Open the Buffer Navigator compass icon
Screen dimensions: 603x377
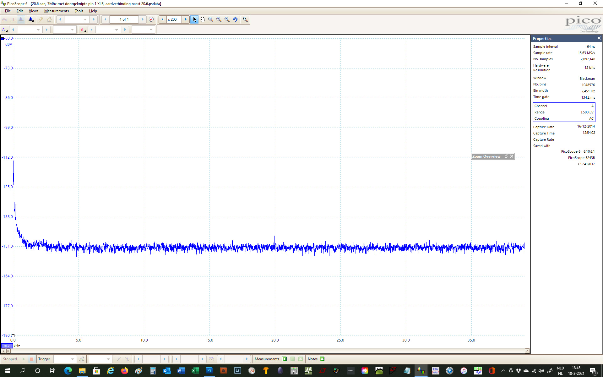click(151, 19)
